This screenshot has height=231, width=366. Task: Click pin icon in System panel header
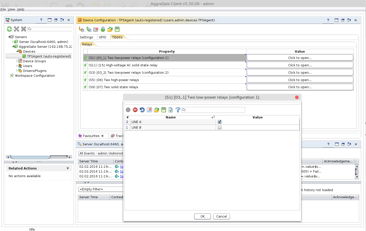coord(62,20)
